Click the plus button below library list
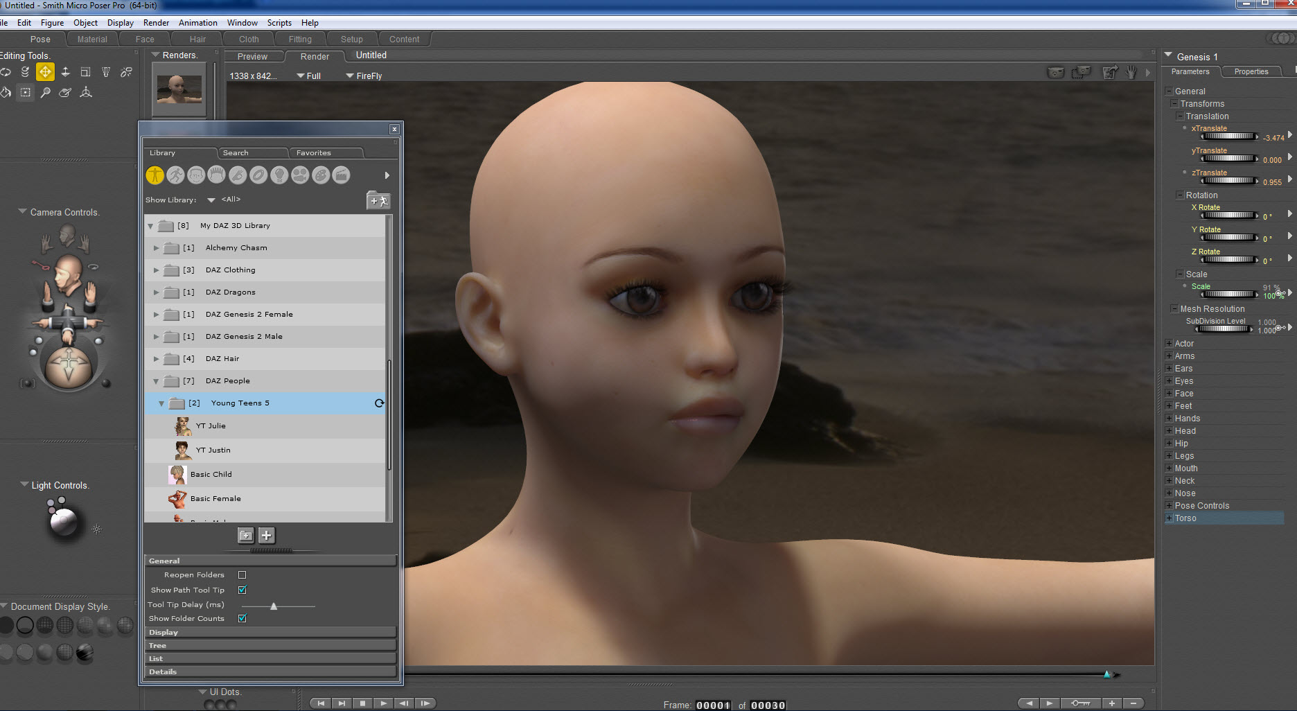 pyautogui.click(x=267, y=535)
